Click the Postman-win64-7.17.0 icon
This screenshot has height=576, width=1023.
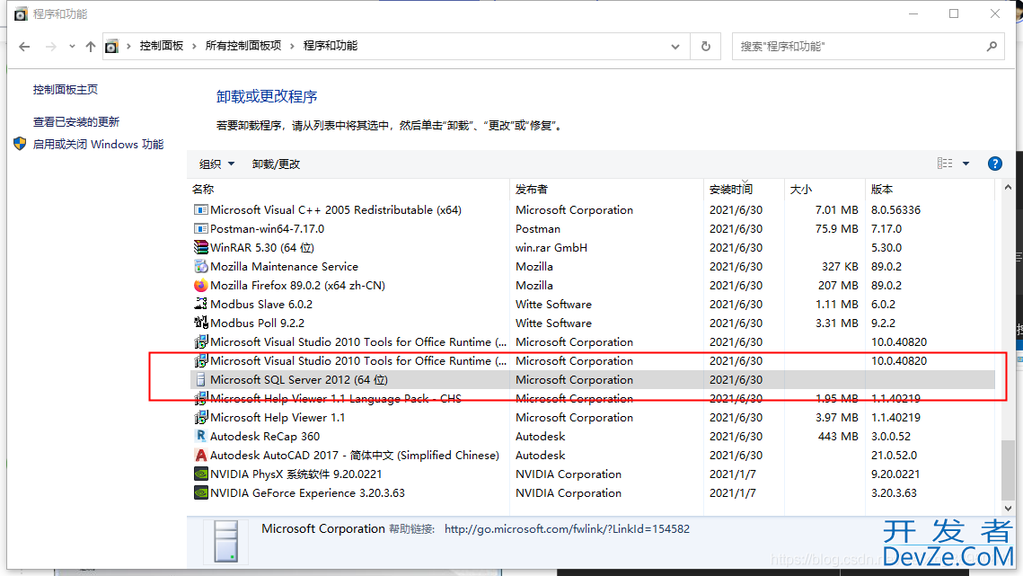[201, 228]
